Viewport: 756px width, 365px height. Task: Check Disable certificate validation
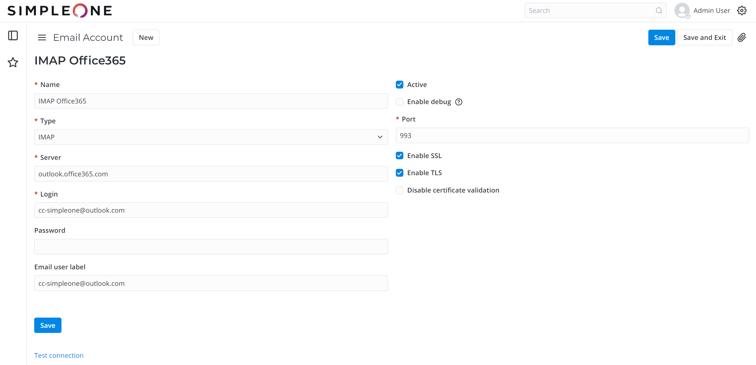pos(399,190)
